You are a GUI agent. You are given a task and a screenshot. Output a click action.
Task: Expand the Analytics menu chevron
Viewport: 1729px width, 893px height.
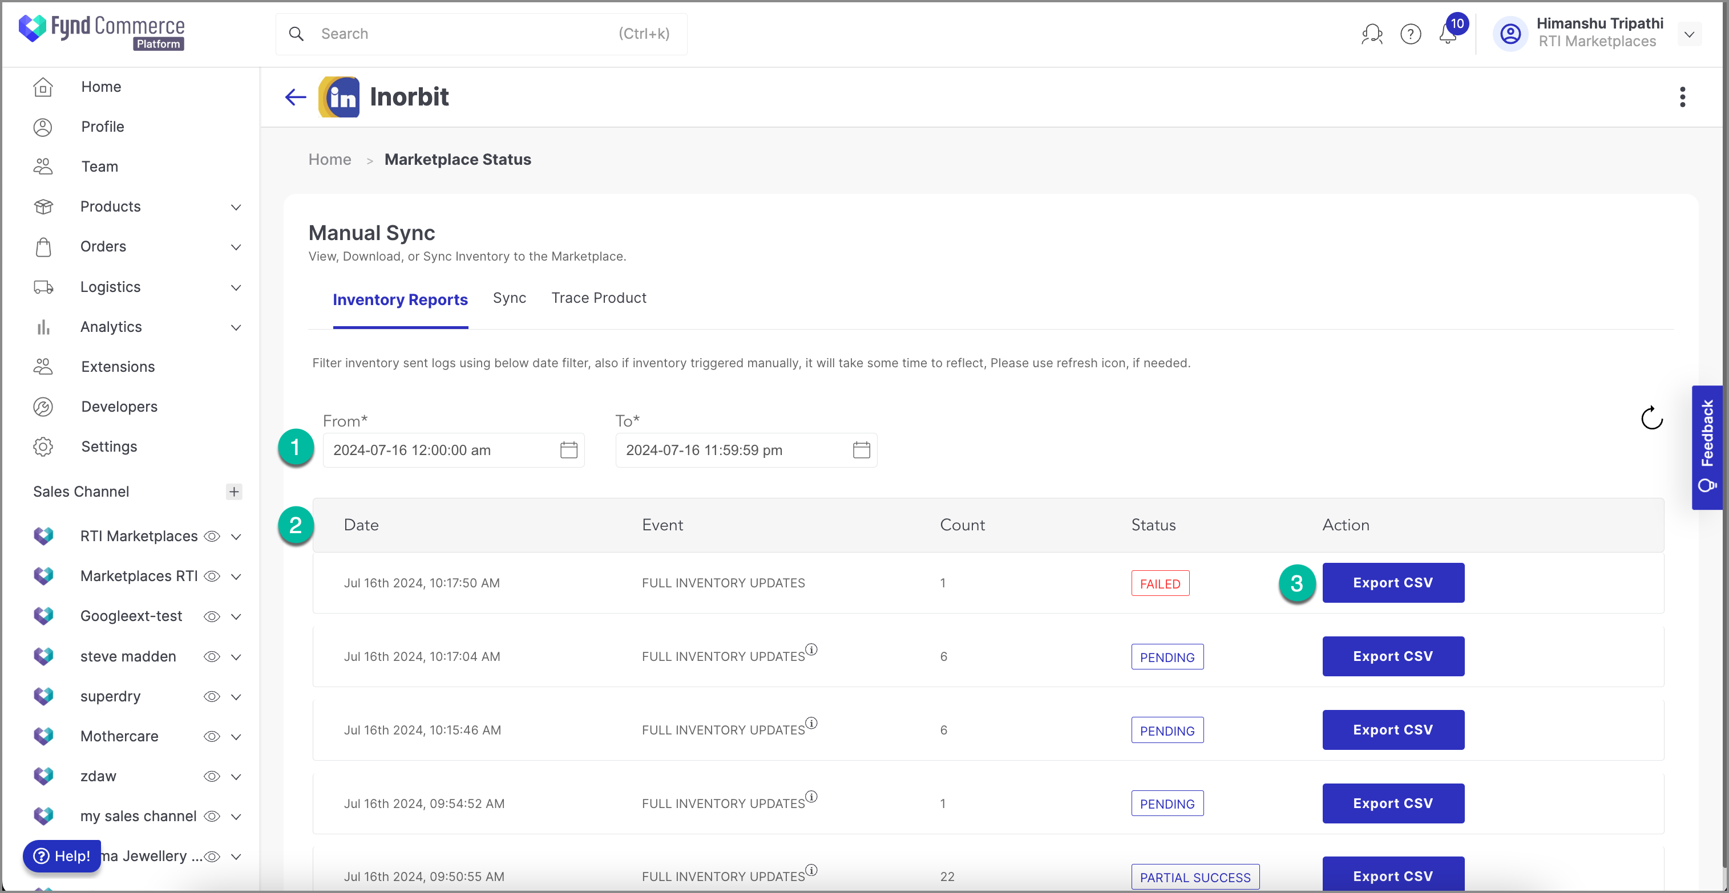tap(236, 327)
